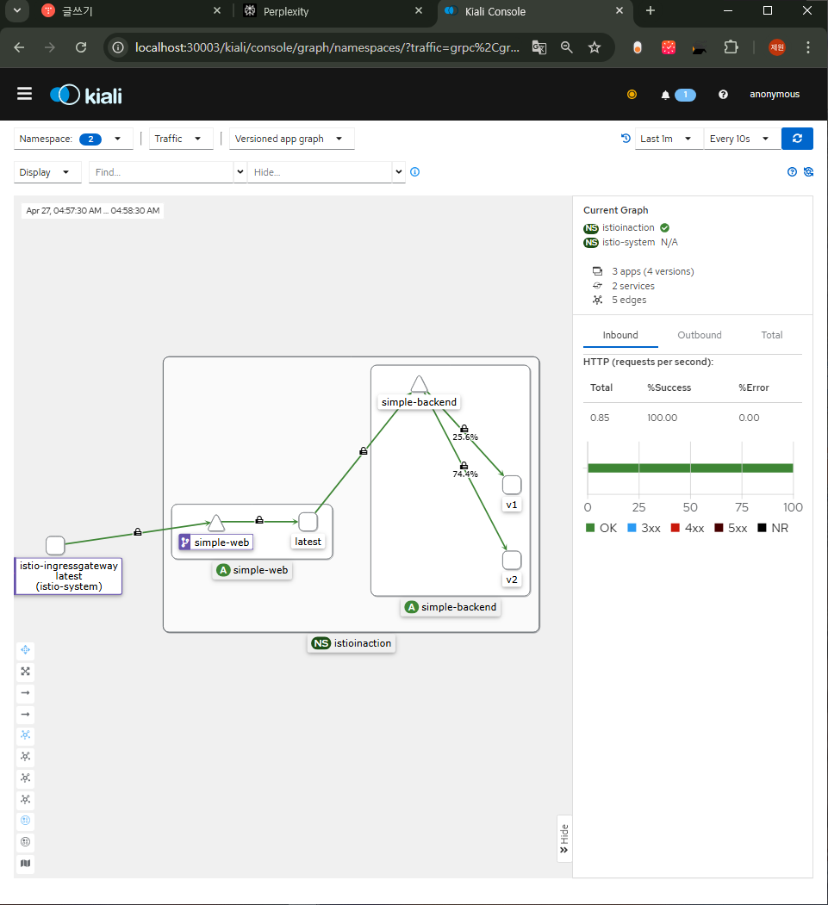828x905 pixels.
Task: Open a new browser tab
Action: coord(651,10)
